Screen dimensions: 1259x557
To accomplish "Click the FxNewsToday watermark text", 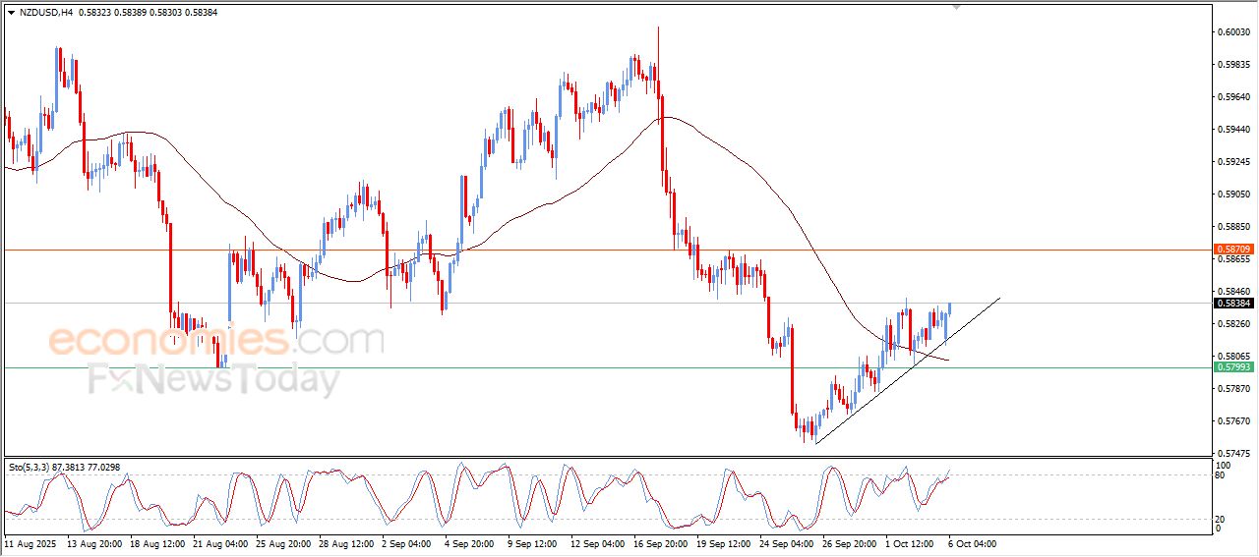I will (x=213, y=379).
